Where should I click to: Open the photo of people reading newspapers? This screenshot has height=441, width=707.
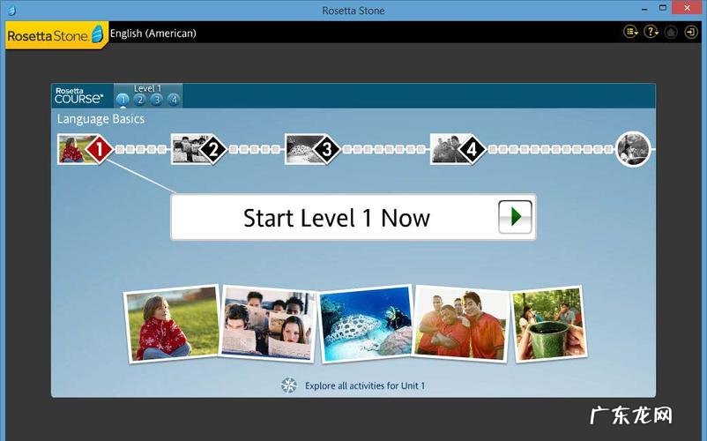pyautogui.click(x=268, y=323)
